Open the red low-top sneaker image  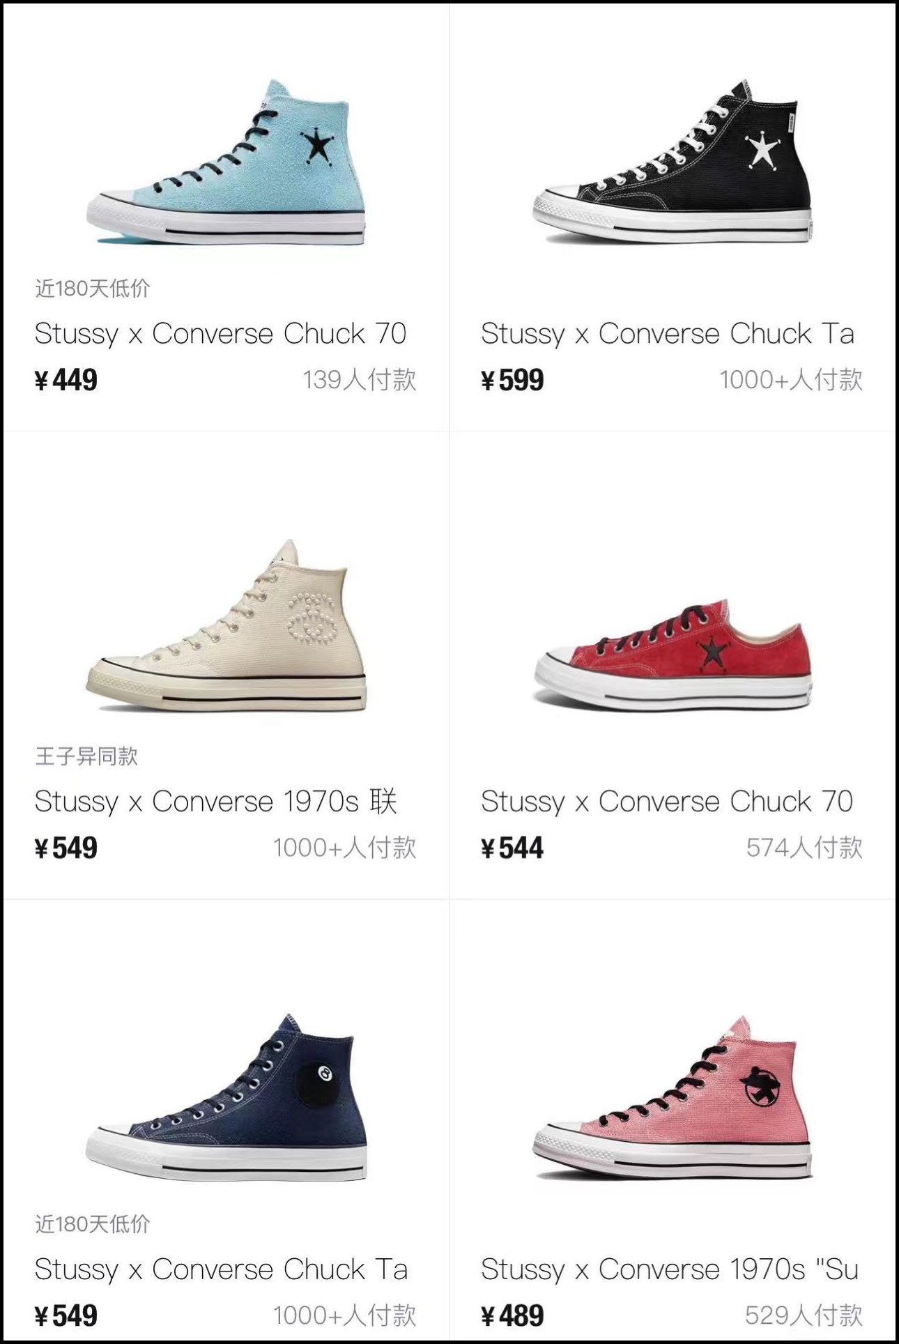coord(672,656)
